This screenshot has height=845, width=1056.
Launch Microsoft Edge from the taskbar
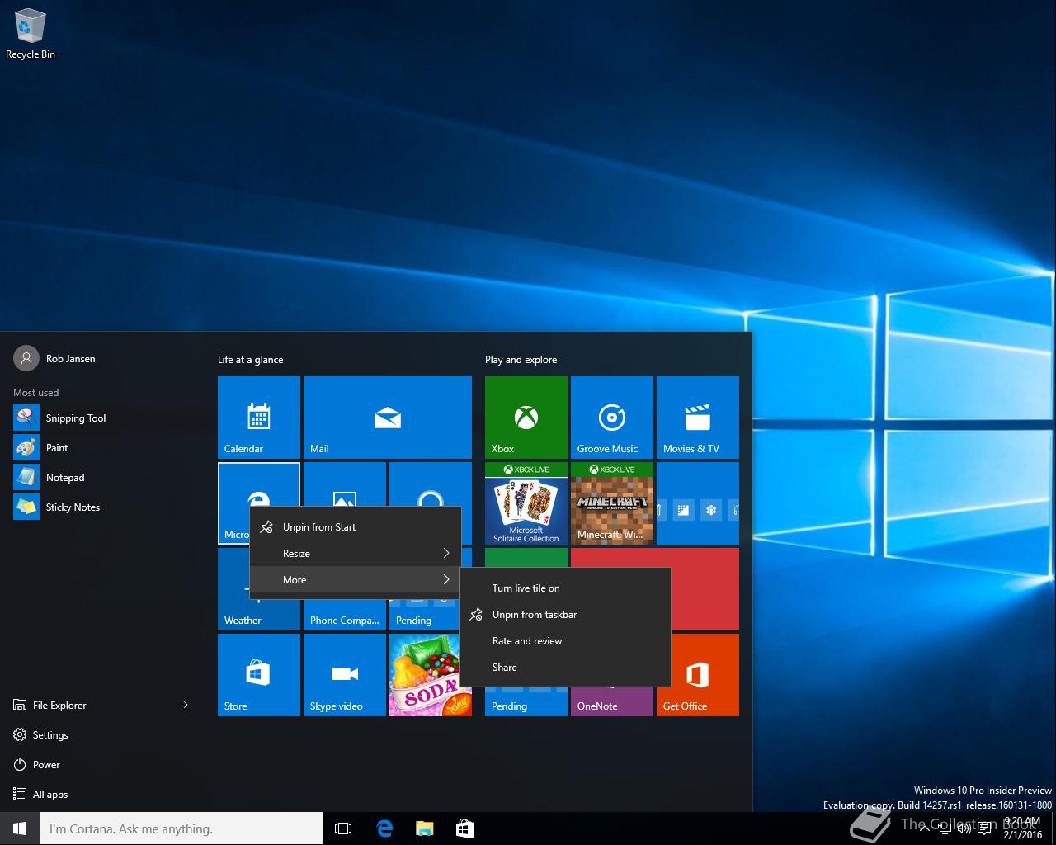click(384, 828)
